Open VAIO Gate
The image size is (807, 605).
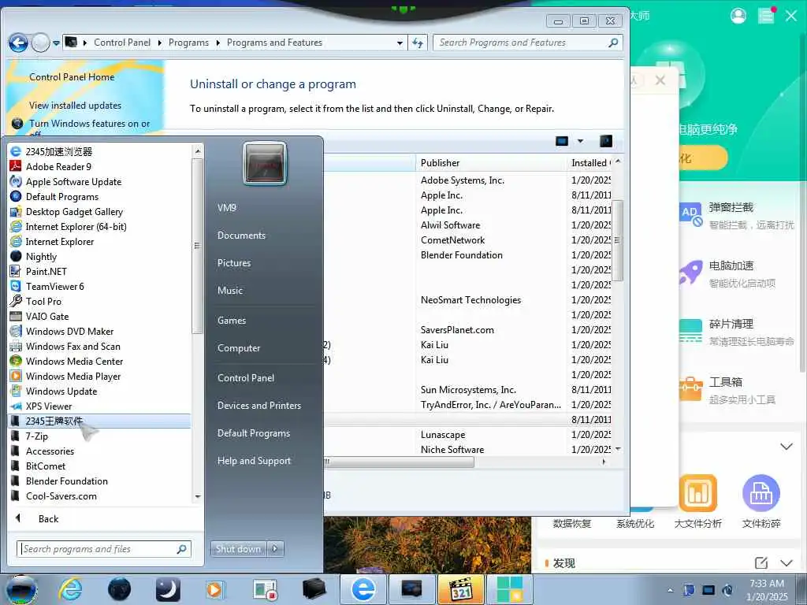(46, 316)
